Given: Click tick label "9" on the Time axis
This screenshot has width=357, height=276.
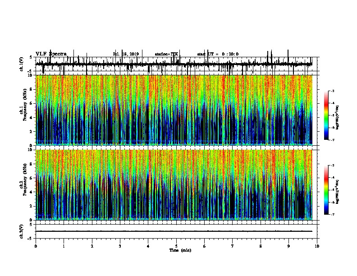Looking at the screenshot, I should [x=288, y=246].
